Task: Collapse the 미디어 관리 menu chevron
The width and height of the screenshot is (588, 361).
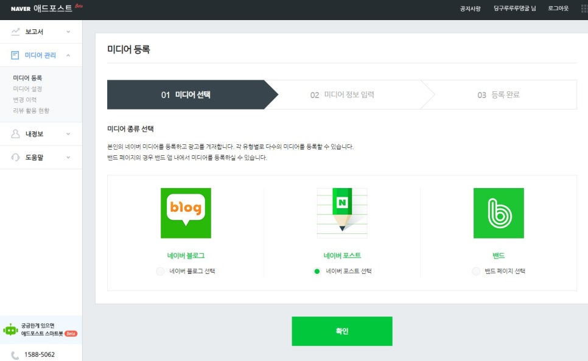Action: [x=68, y=55]
